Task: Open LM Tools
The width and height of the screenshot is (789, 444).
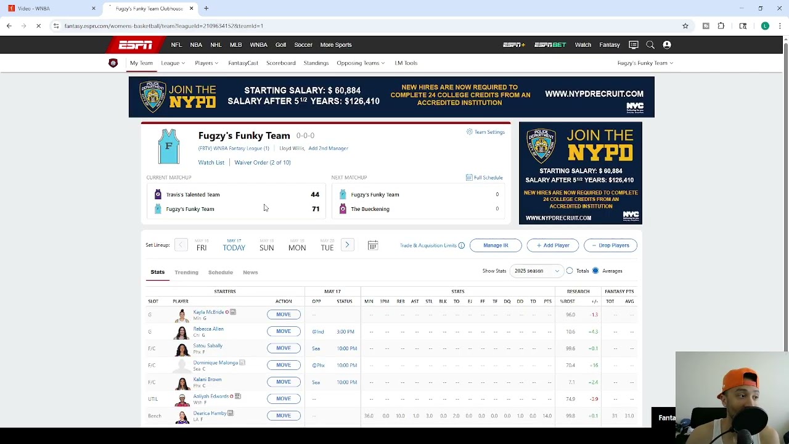Action: click(406, 63)
